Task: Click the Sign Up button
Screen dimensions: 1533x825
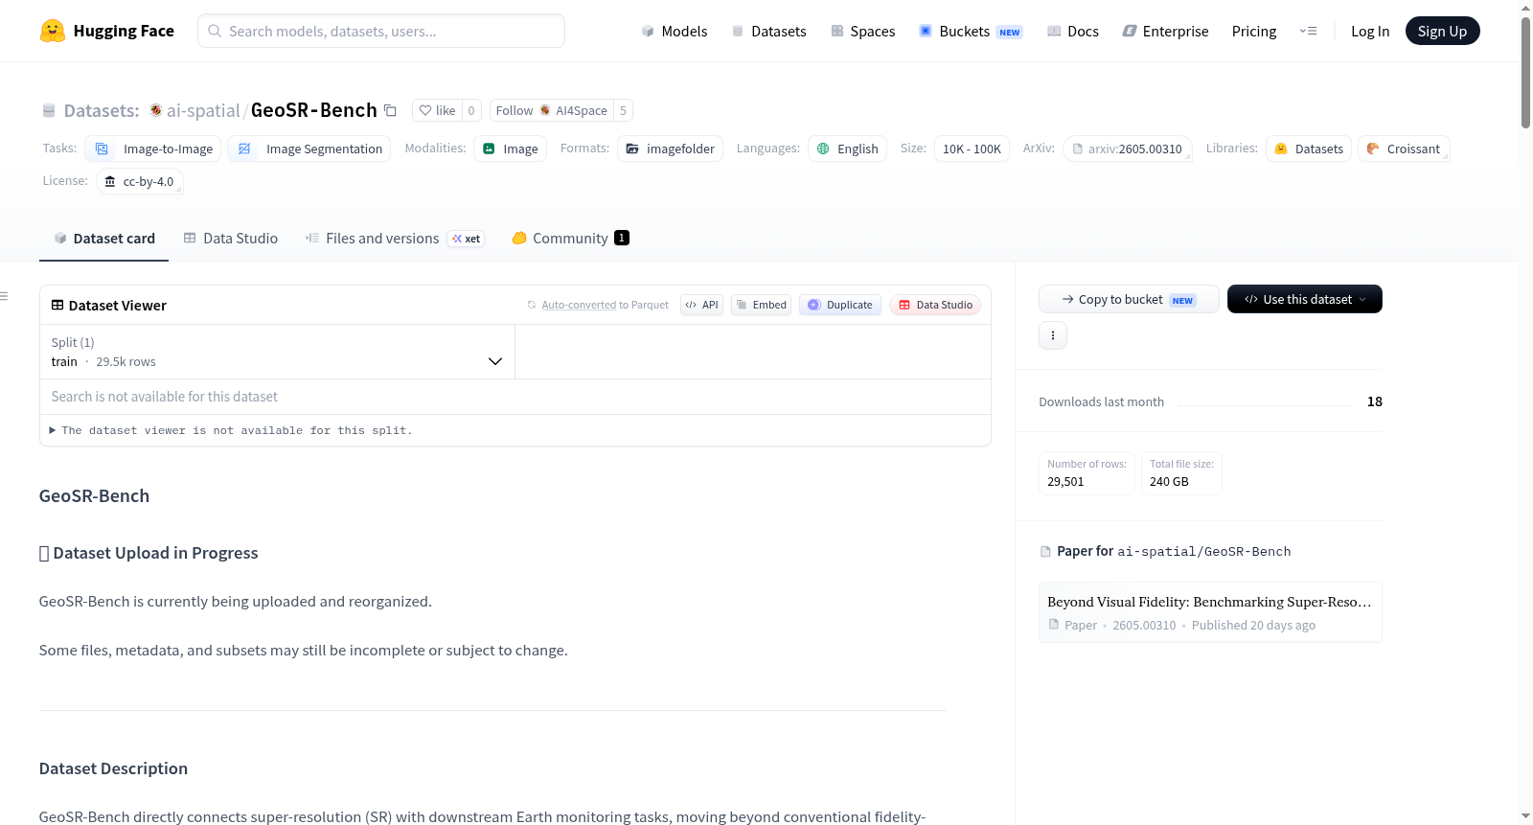Action: coord(1442,31)
